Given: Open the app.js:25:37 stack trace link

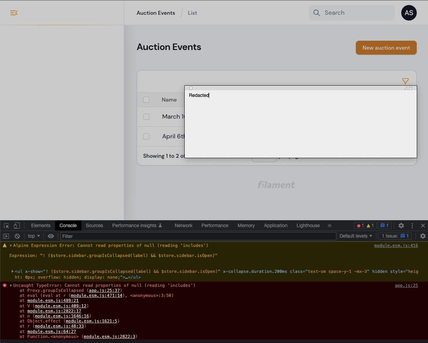Looking at the screenshot, I should 104,291.
